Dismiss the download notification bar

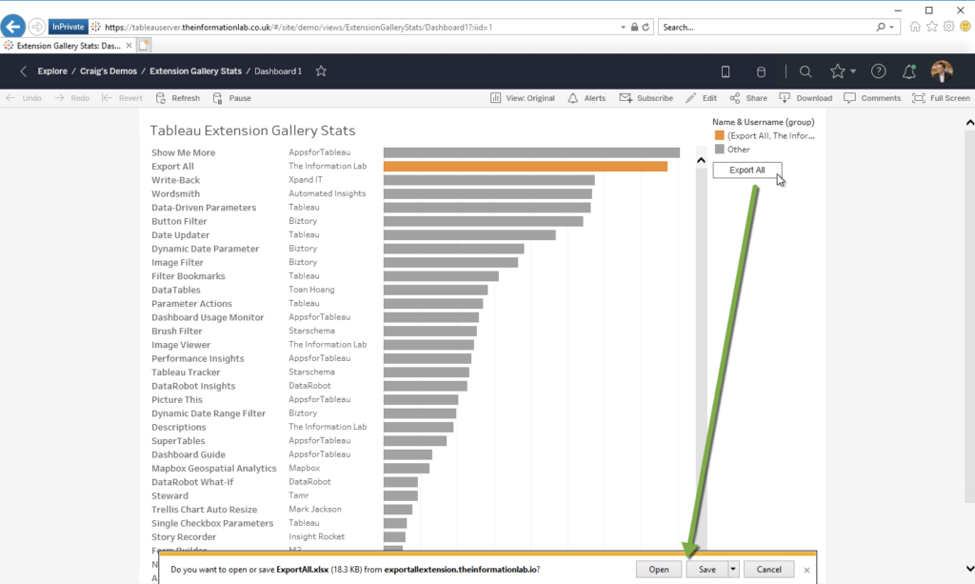pyautogui.click(x=806, y=570)
